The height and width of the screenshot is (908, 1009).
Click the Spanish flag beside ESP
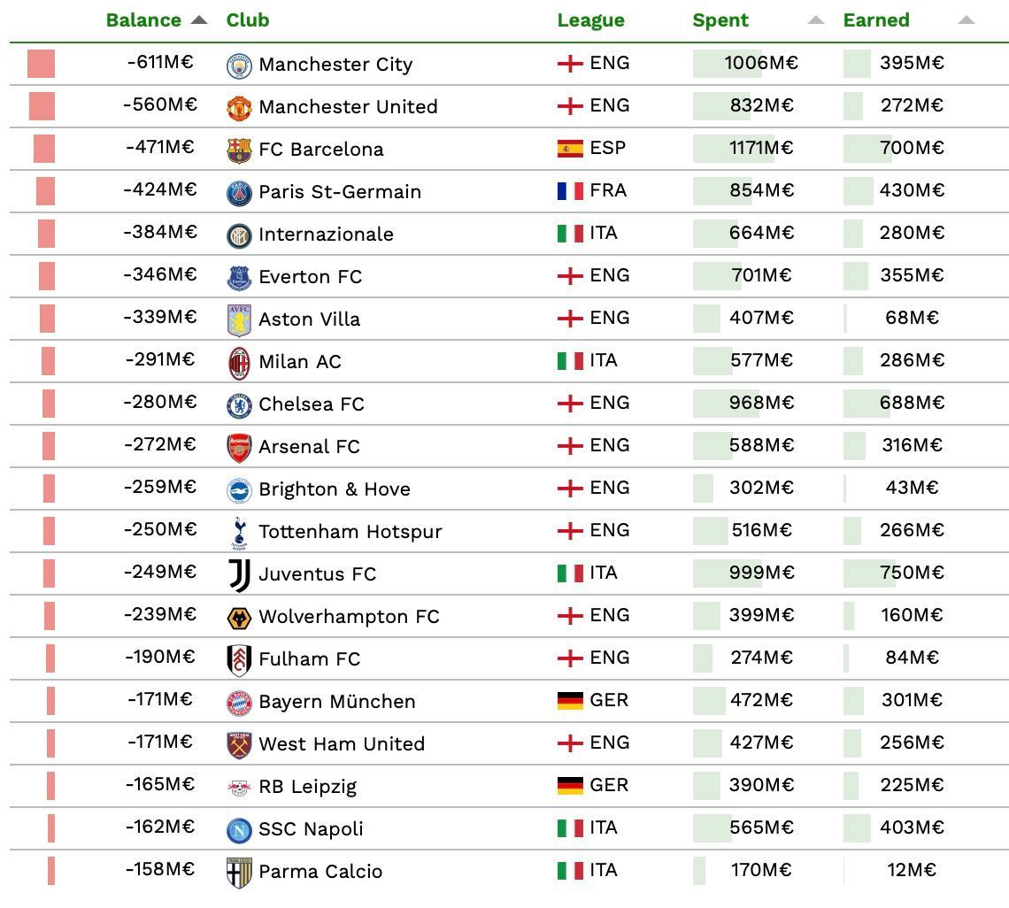pos(570,148)
